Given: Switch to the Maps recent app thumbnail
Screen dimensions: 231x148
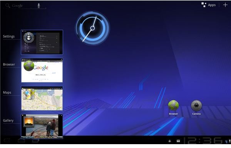Looking at the screenshot, I should [42, 98].
